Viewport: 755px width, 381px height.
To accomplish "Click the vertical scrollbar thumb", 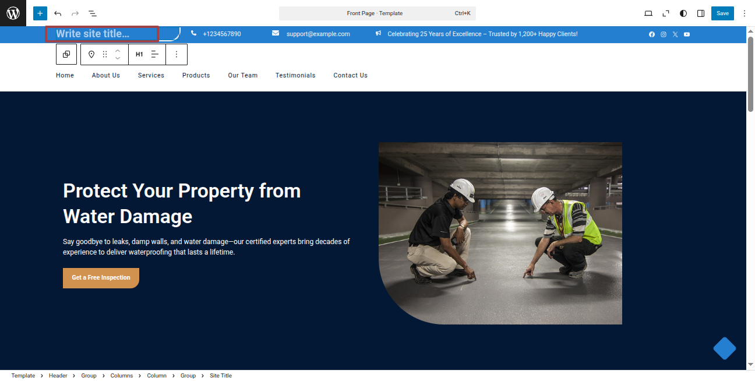I will coord(750,73).
